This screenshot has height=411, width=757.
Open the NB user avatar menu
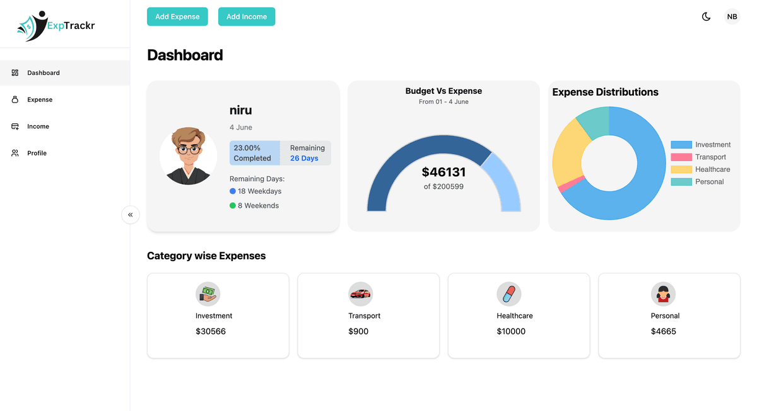[732, 16]
